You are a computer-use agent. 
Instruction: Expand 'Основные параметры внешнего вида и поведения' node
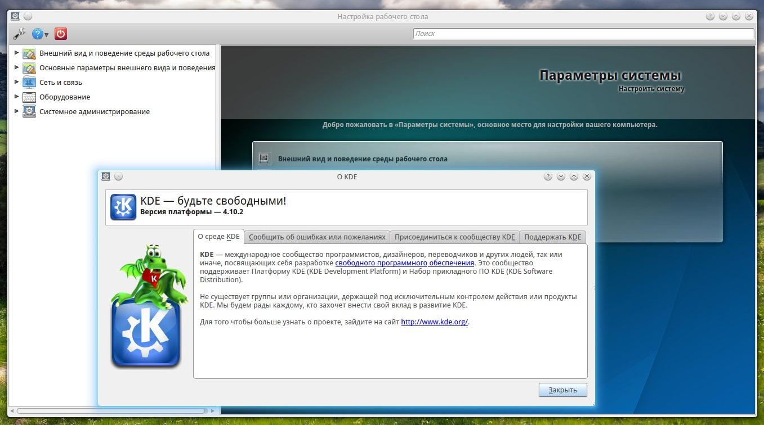click(17, 67)
